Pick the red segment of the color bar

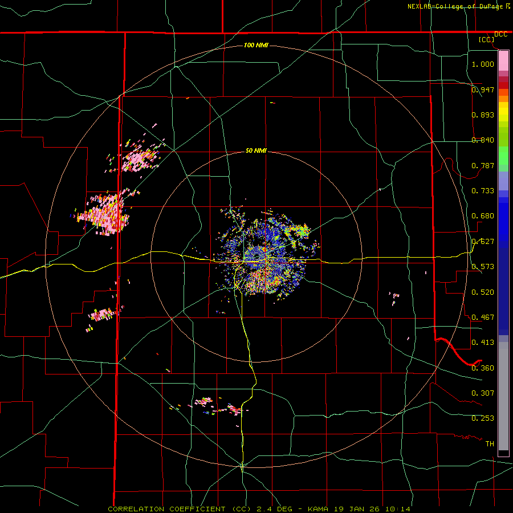tap(503, 85)
